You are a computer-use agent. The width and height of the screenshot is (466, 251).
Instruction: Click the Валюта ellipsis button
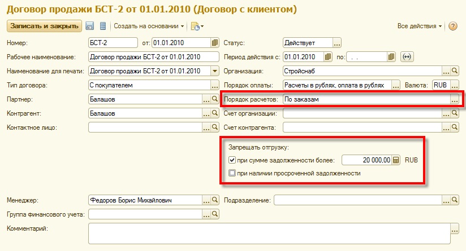coord(455,85)
